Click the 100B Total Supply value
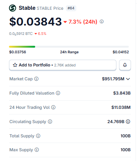This screenshot has width=137, height=161. 125,136
